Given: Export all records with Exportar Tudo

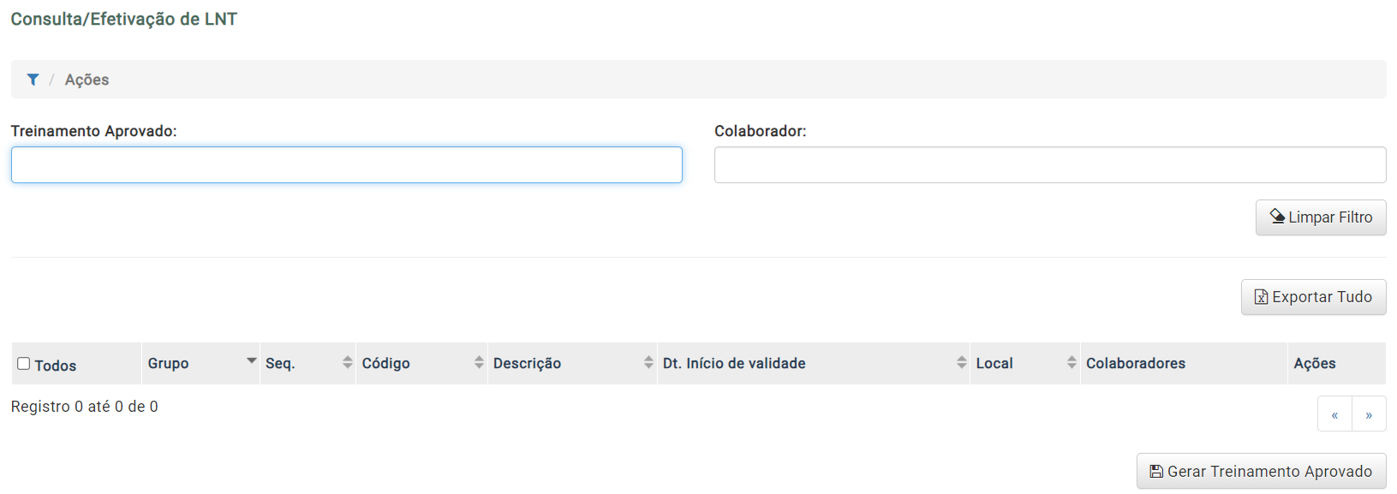Looking at the screenshot, I should coord(1313,297).
